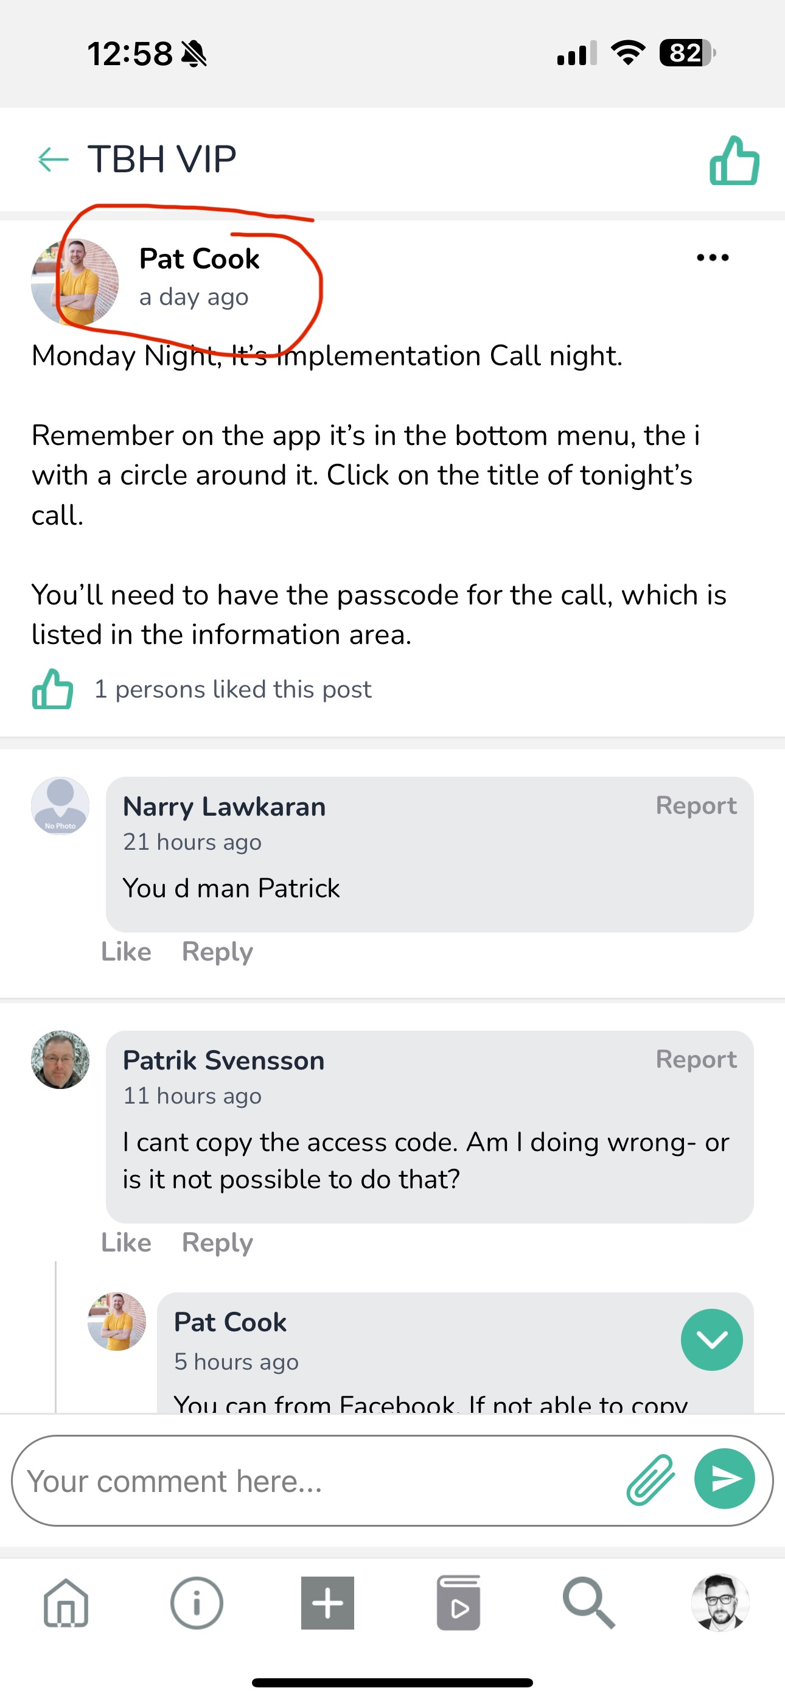Open search with the magnifying glass
This screenshot has height=1702, width=785.
coord(589,1603)
